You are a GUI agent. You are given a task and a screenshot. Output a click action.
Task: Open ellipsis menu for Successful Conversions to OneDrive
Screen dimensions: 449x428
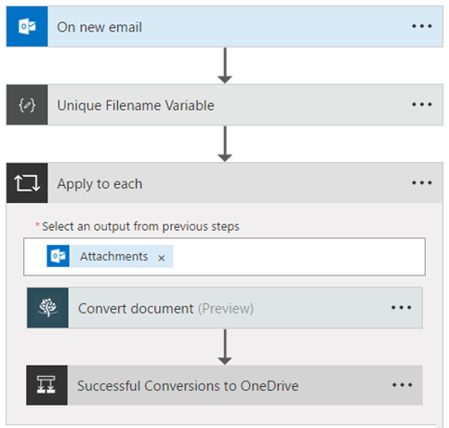[x=402, y=385]
